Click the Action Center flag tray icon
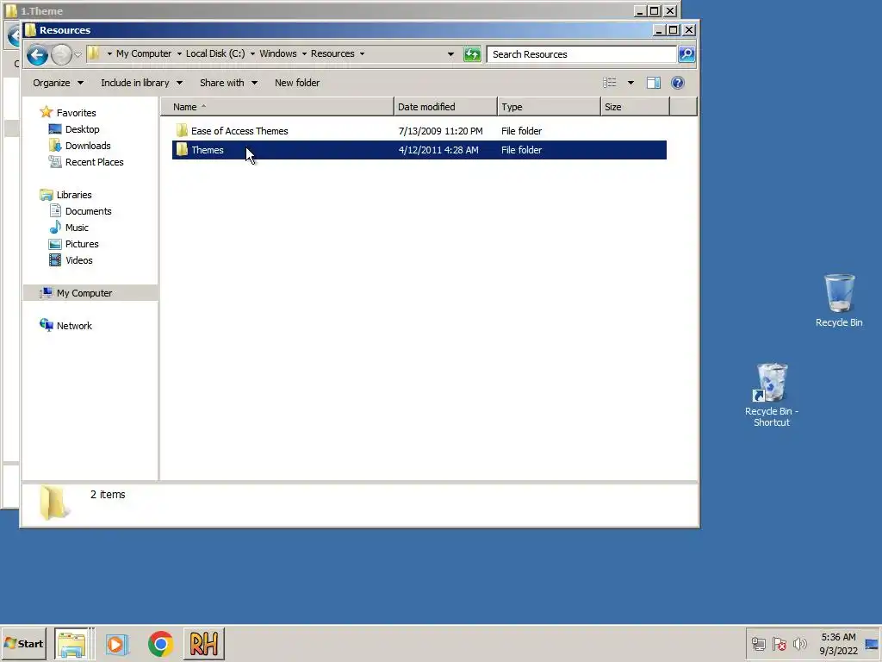This screenshot has width=882, height=662. (779, 643)
